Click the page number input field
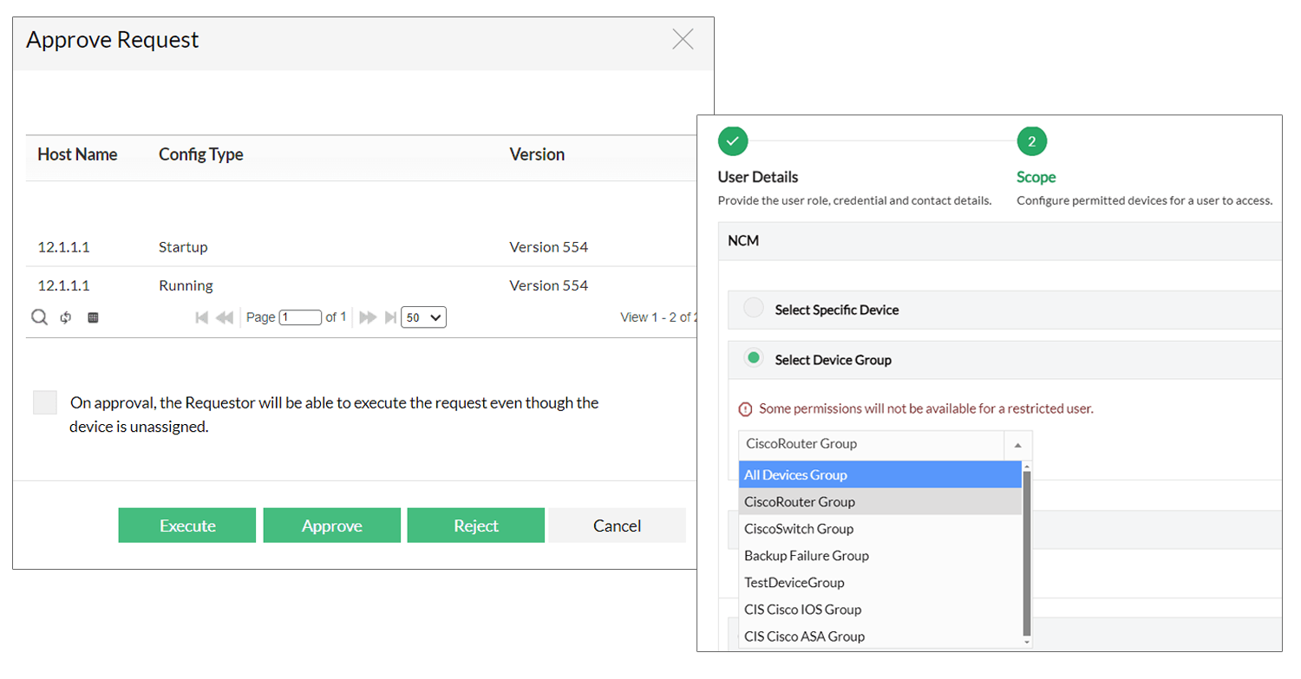Screen dimensions: 1301x679 pos(300,317)
